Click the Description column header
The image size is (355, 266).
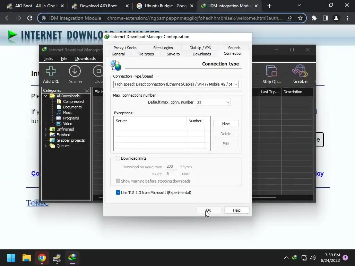click(x=297, y=92)
